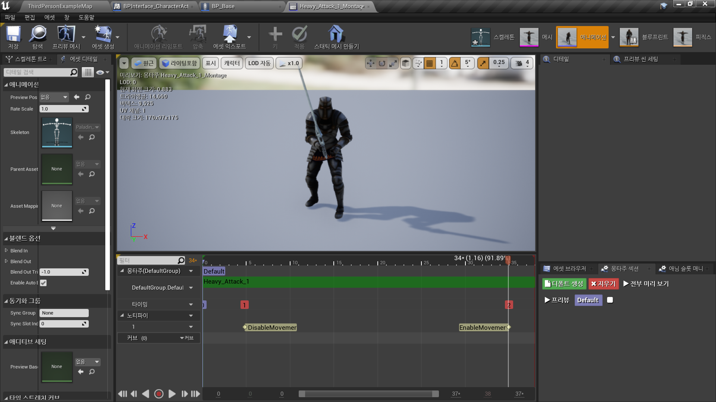The width and height of the screenshot is (716, 402).
Task: Click the Save (저장) toolbar icon
Action: (x=13, y=34)
